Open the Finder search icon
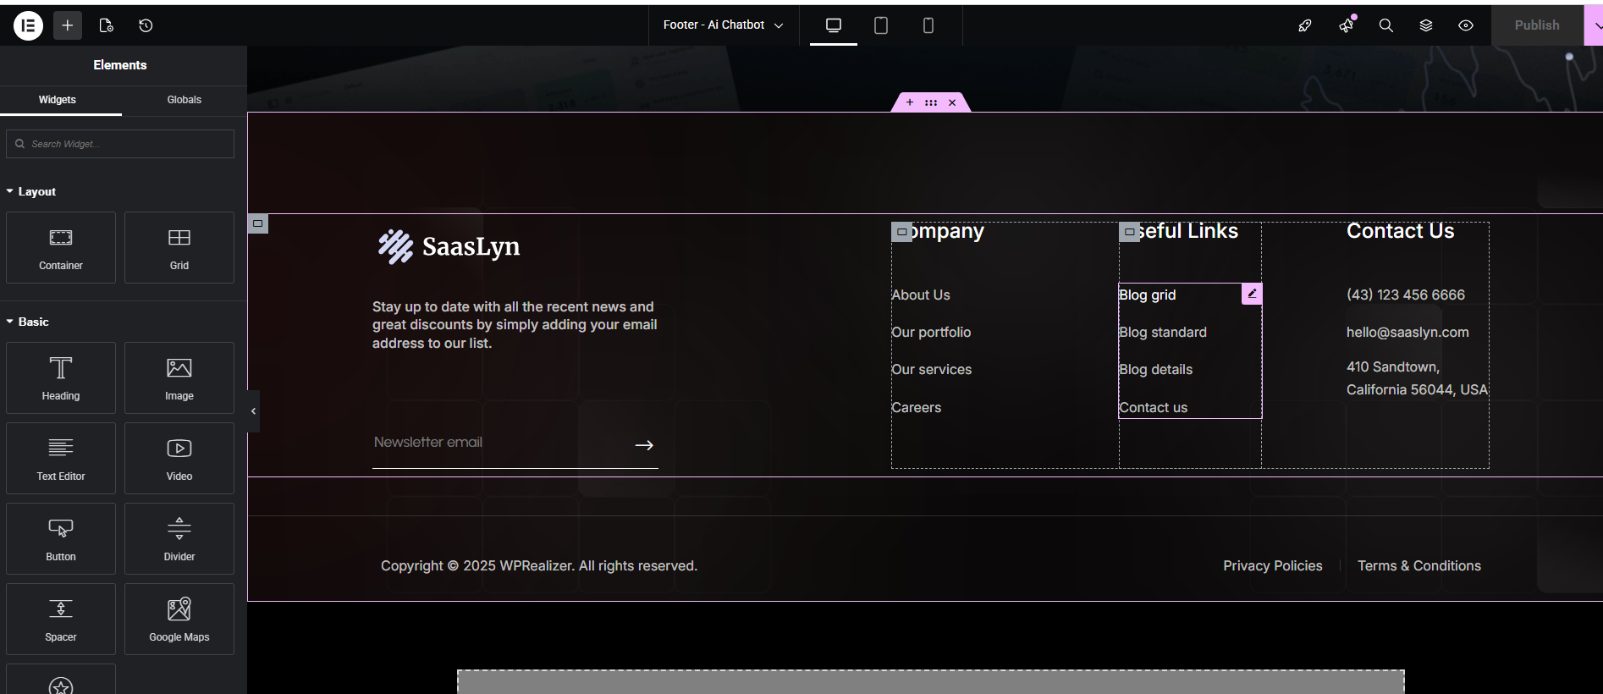Screen dimensions: 1603x694 coord(1385,25)
